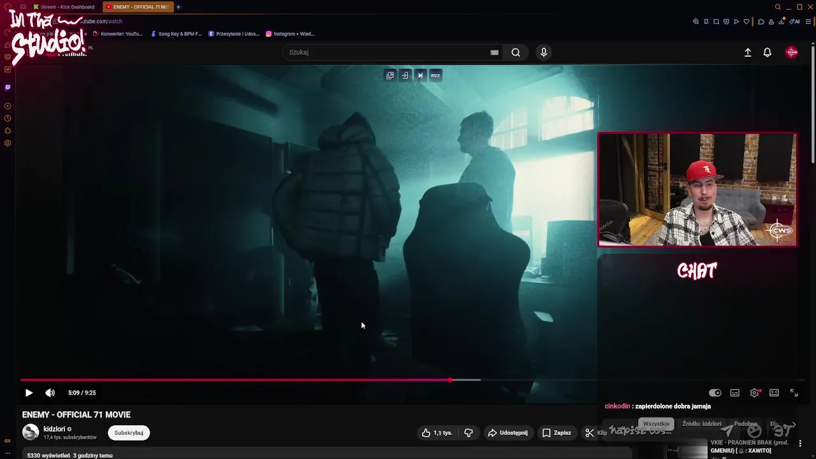Open the on-screen keyboard in search box
This screenshot has height=459, width=816.
click(x=494, y=52)
